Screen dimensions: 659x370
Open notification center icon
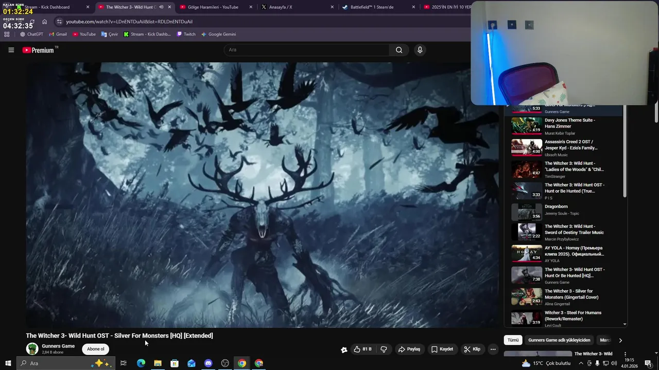(648, 363)
